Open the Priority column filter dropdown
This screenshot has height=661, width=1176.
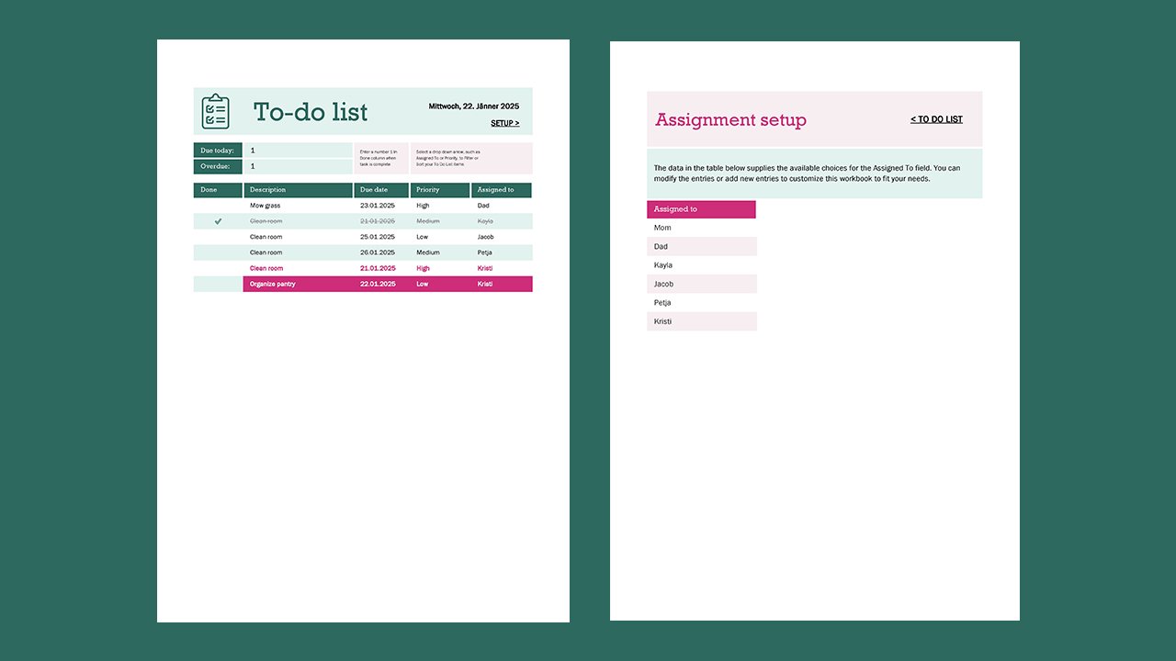439,190
